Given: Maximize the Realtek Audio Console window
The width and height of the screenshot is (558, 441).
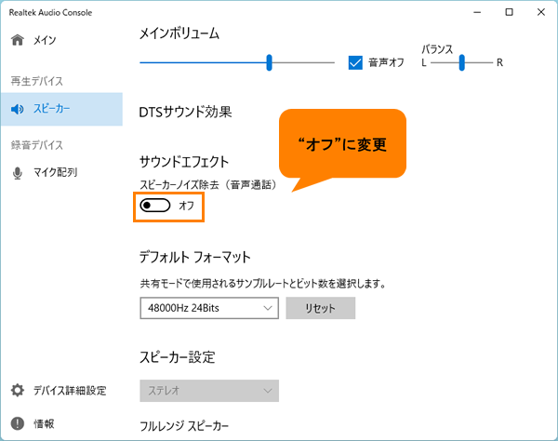Looking at the screenshot, I should [510, 12].
